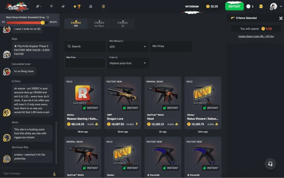Image resolution: width=284 pixels, height=178 pixels.
Task: Select the second-row Holo Natus Vincere sticker
Action: click(123, 157)
